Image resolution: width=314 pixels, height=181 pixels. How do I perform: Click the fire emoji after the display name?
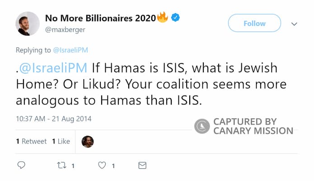(x=162, y=18)
